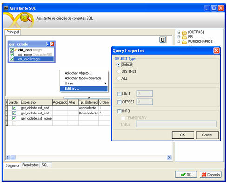Minimize the Assistente SQL window
Screen dimensions: 227x183
point(207,8)
